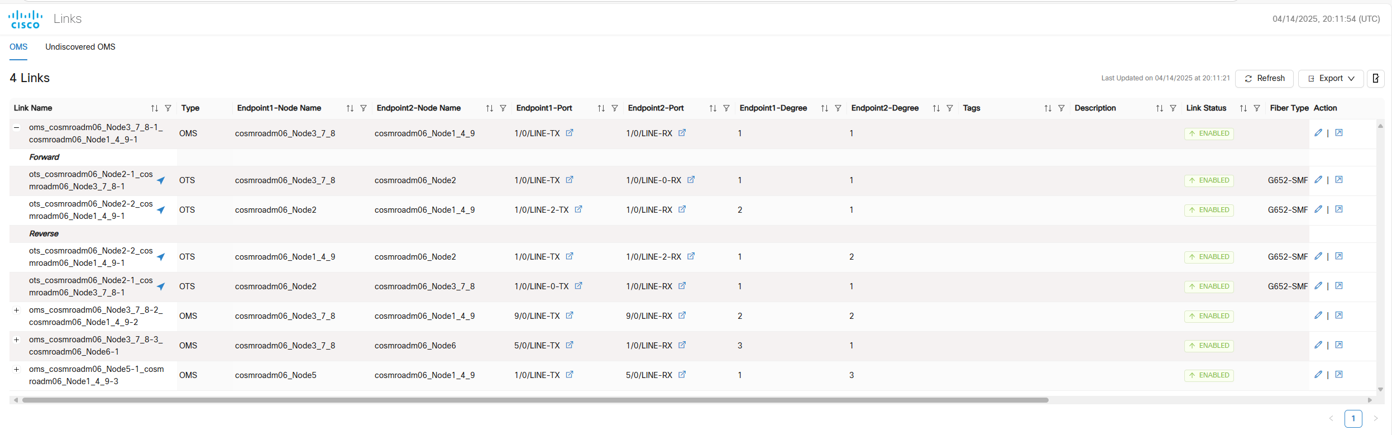Viewport: 1392px width, 435px height.
Task: Click the Type column header
Action: (x=190, y=108)
